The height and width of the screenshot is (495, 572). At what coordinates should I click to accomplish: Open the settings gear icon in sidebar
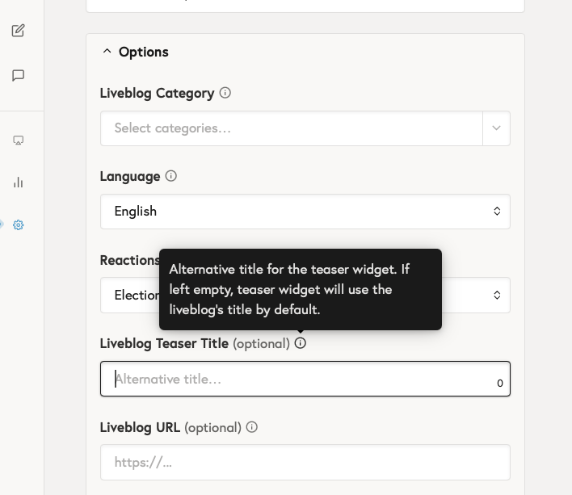click(x=18, y=225)
